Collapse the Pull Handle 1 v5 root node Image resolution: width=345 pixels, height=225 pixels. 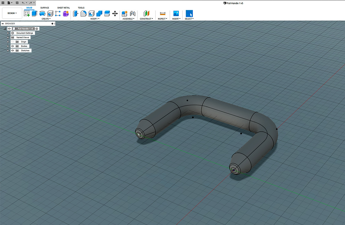[5, 29]
